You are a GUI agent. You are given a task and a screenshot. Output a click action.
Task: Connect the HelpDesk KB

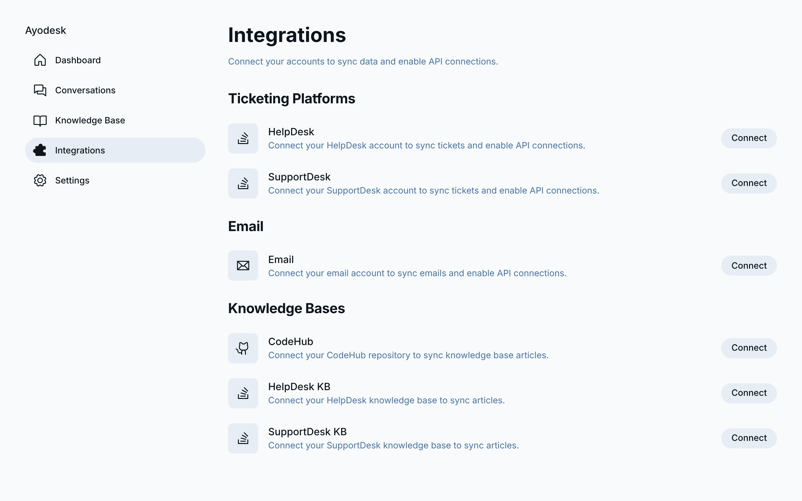[x=749, y=393]
